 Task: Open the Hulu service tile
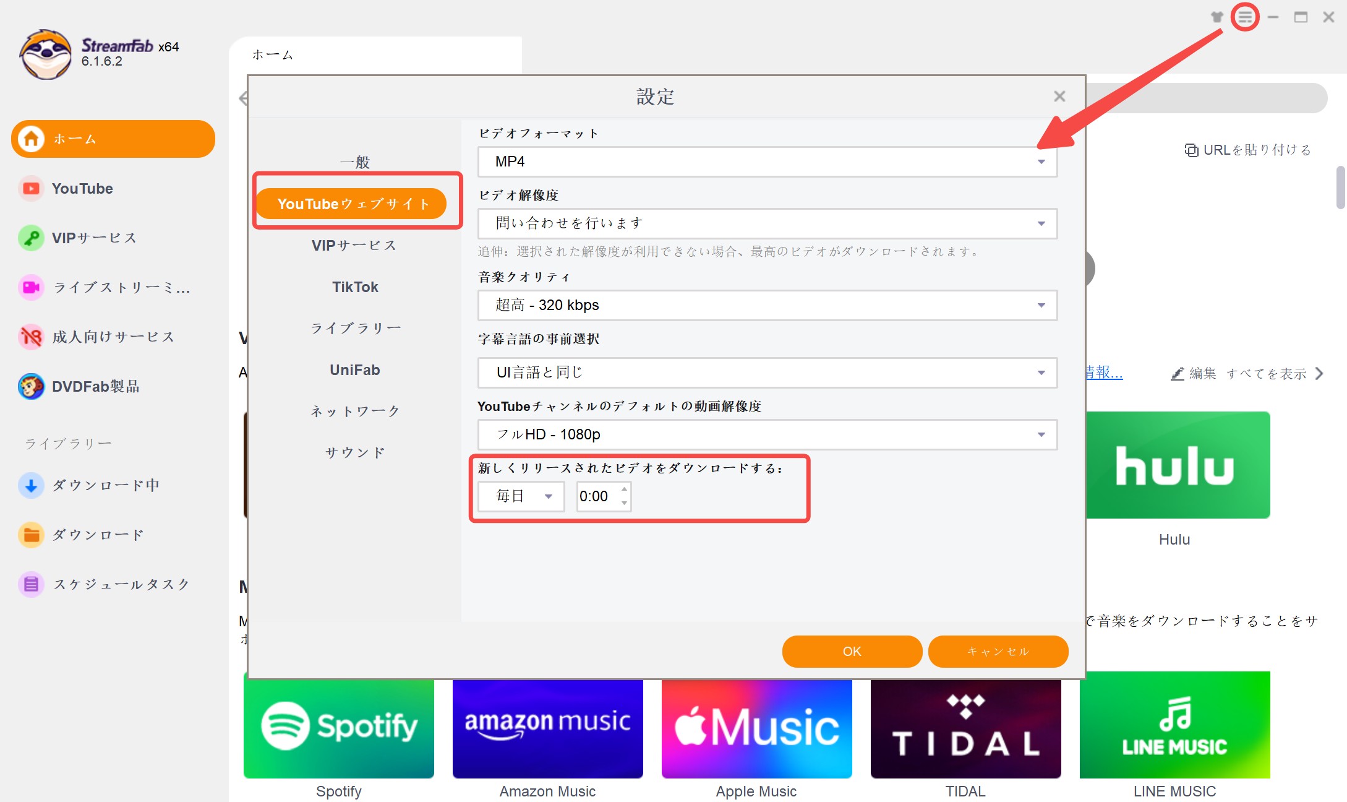point(1178,465)
